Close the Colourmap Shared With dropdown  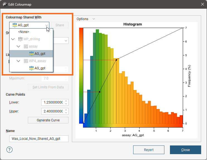coord(47,25)
